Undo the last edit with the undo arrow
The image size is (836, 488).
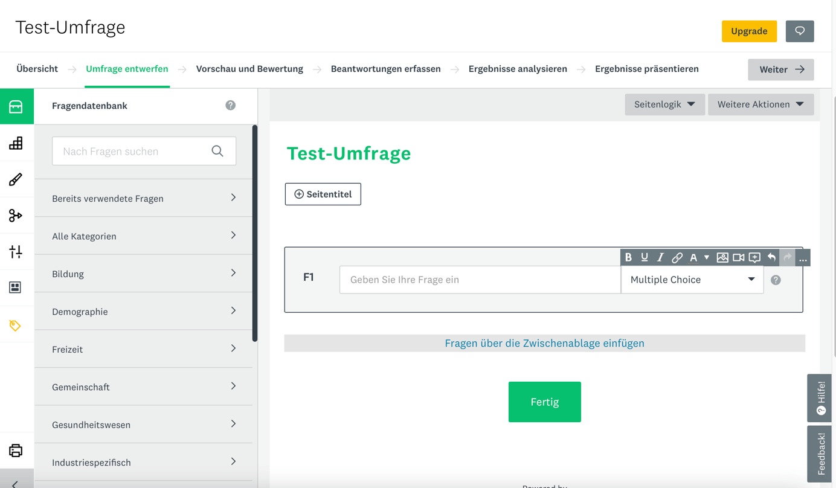tap(771, 257)
